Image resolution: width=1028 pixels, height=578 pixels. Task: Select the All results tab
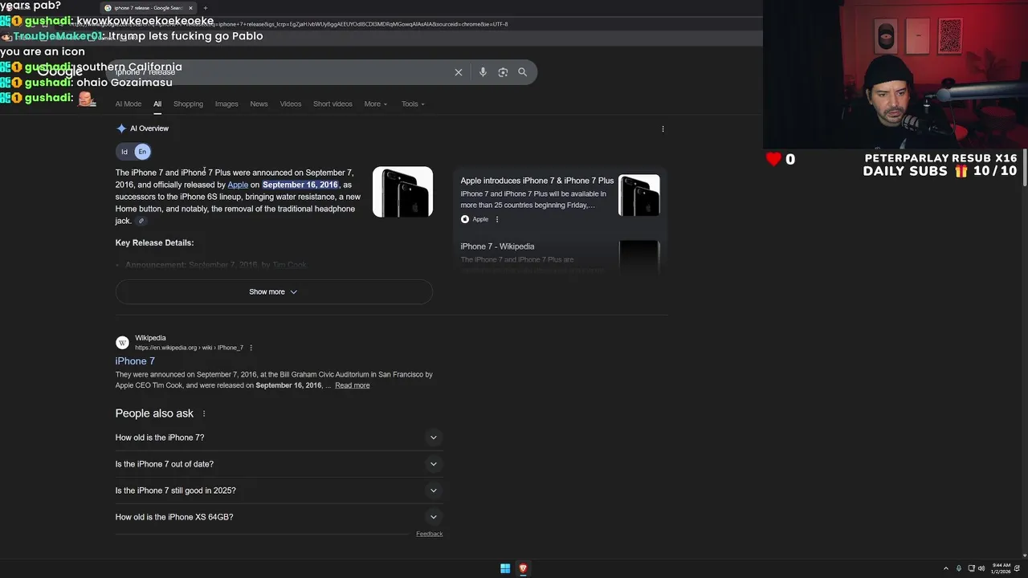157,104
